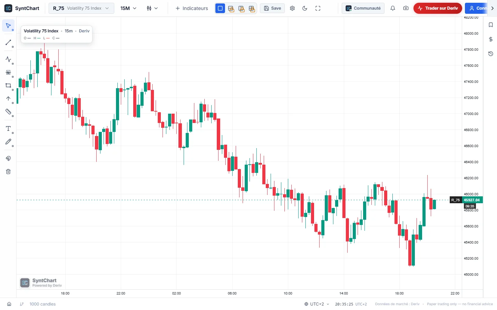Open the bookmark panel on right sidebar
The width and height of the screenshot is (497, 310).
(x=491, y=25)
